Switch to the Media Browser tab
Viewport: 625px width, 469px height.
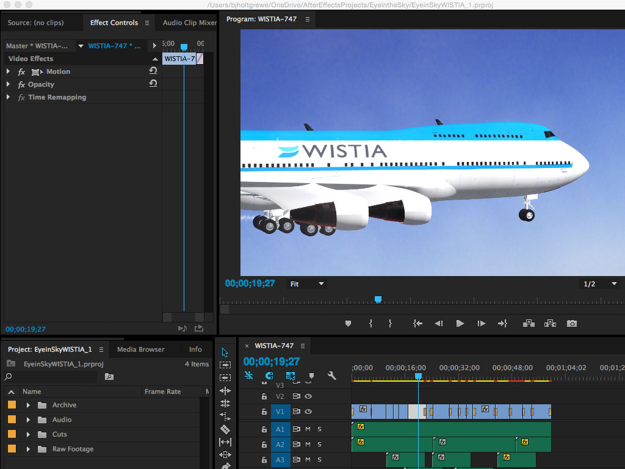click(140, 349)
